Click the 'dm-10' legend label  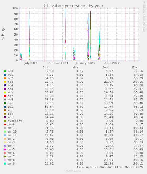click(12, 132)
